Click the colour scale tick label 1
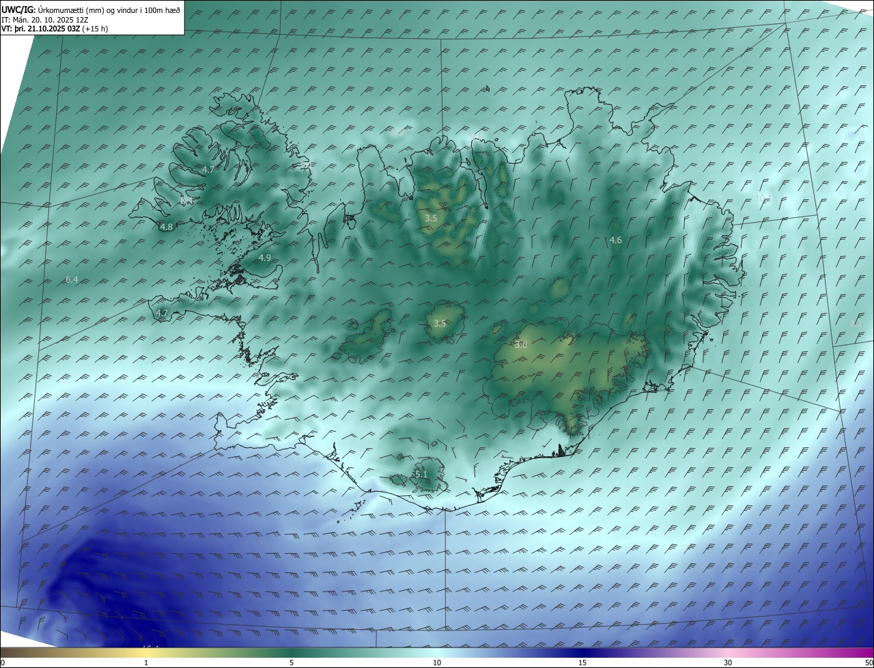Screen dimensions: 874x668 tap(146, 663)
